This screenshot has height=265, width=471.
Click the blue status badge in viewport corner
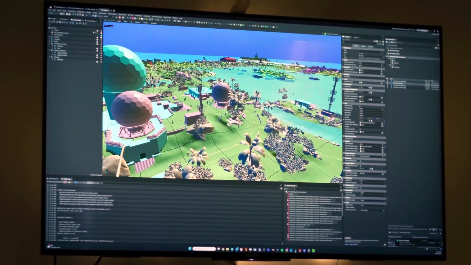click(x=109, y=26)
